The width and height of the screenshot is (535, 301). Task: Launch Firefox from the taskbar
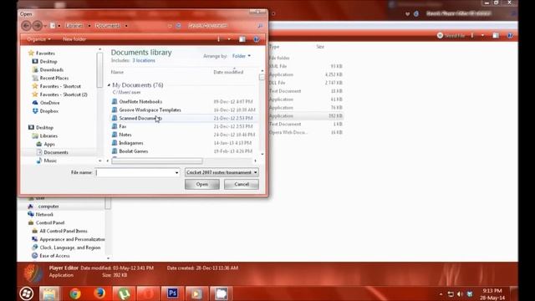99,293
